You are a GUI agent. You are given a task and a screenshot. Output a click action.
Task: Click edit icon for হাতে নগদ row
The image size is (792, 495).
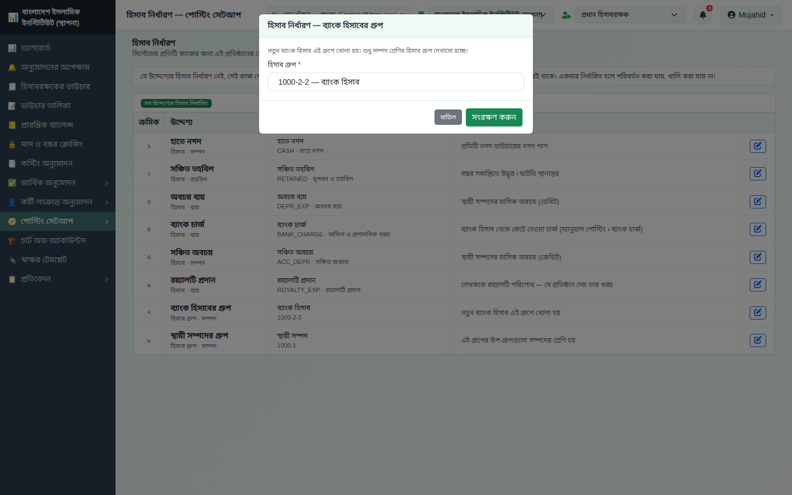pyautogui.click(x=757, y=146)
